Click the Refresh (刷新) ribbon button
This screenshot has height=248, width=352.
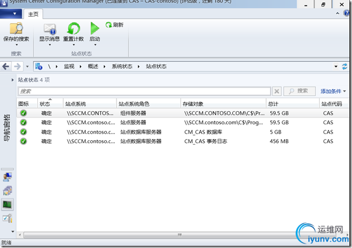(x=114, y=25)
